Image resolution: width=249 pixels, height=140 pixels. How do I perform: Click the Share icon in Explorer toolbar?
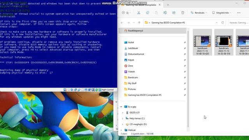tap(174, 13)
